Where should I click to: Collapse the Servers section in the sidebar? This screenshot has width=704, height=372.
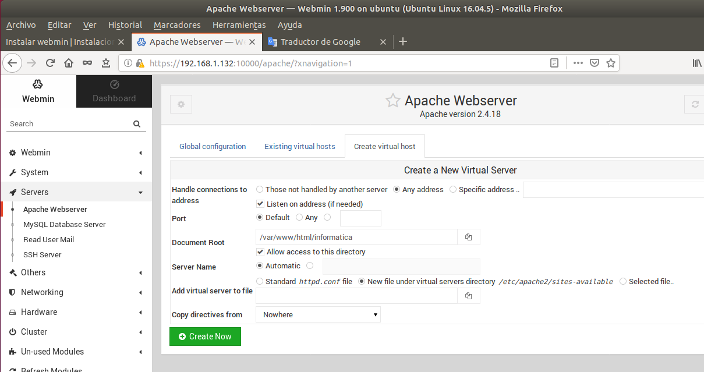point(76,192)
